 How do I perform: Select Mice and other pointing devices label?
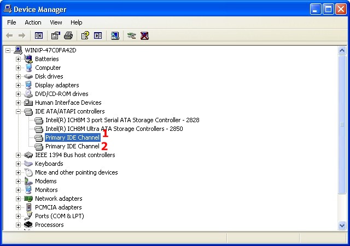coord(77,172)
